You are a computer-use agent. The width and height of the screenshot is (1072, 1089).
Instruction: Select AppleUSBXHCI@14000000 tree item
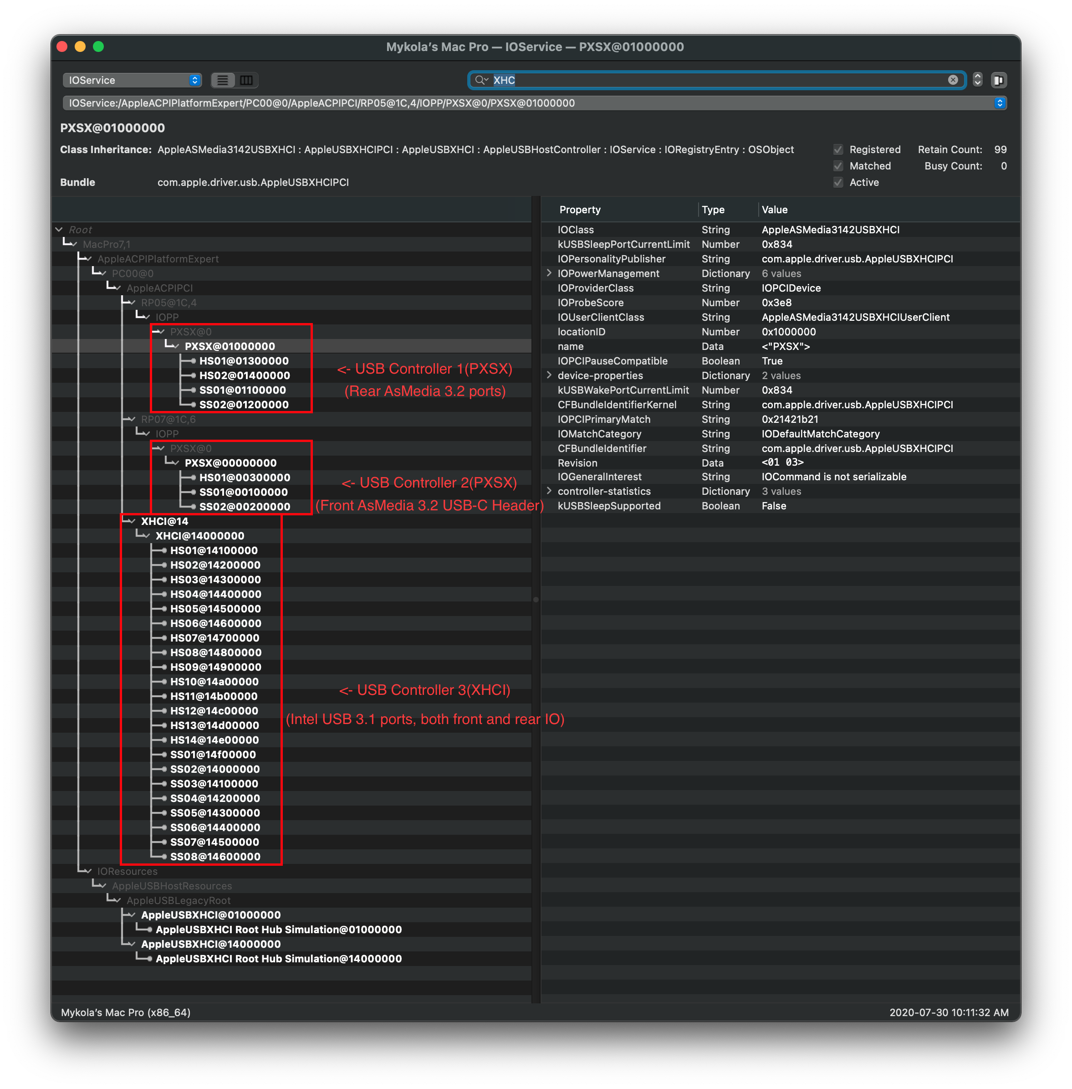(x=210, y=944)
